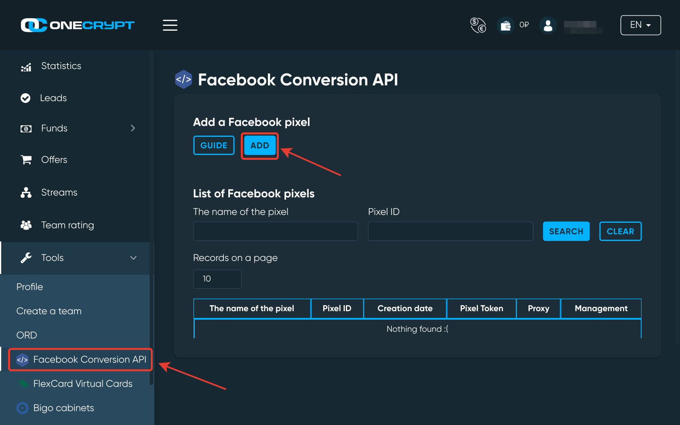Open FlexCard Virtual Cards submenu item
This screenshot has width=680, height=425.
click(x=83, y=384)
